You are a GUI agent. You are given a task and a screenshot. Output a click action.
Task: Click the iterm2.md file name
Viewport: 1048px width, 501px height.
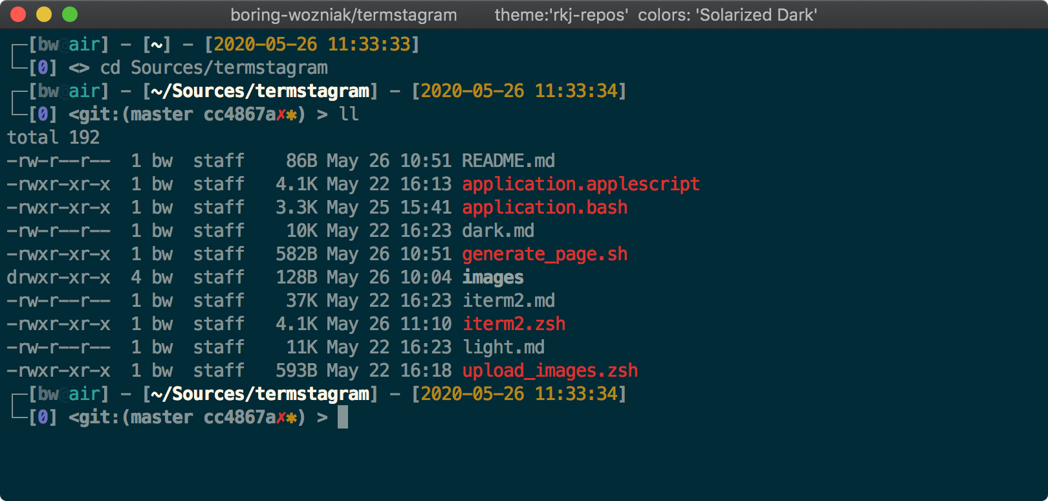[508, 300]
